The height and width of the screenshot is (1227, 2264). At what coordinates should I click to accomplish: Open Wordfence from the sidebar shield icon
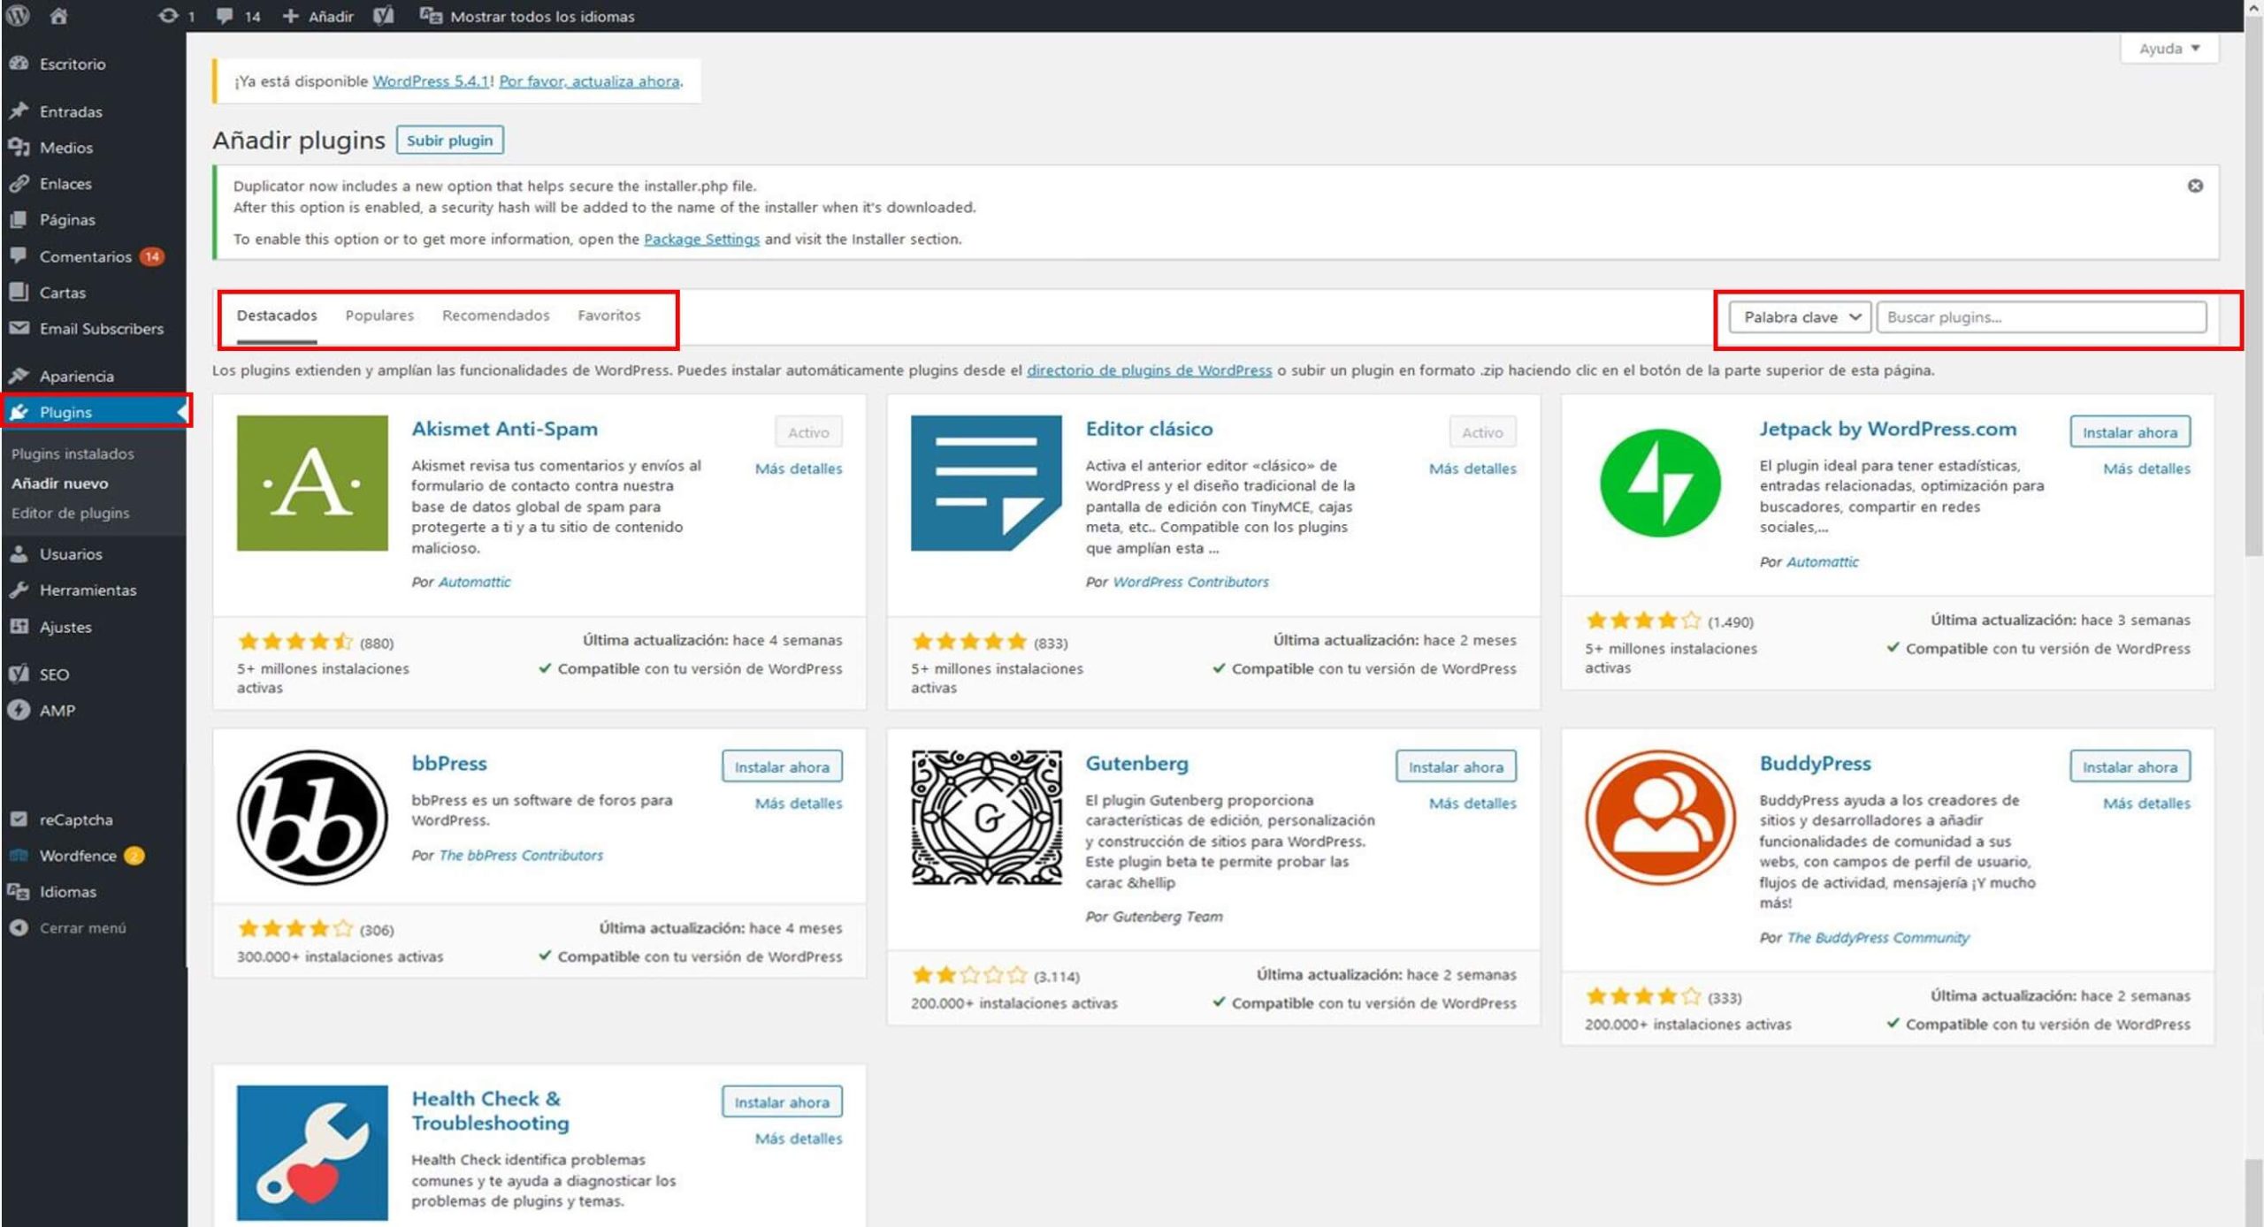(x=20, y=855)
